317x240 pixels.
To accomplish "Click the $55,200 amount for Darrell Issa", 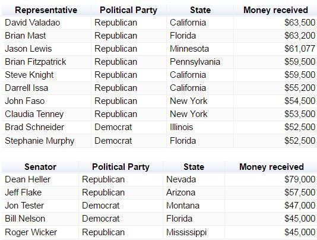I will pyautogui.click(x=300, y=88).
